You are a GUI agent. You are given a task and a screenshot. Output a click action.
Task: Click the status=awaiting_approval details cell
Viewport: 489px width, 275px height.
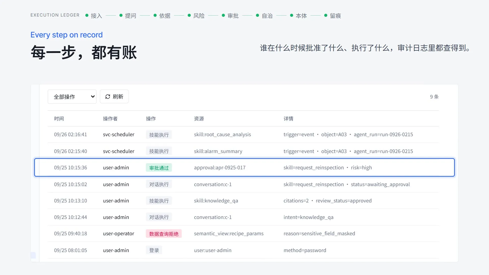pyautogui.click(x=347, y=184)
